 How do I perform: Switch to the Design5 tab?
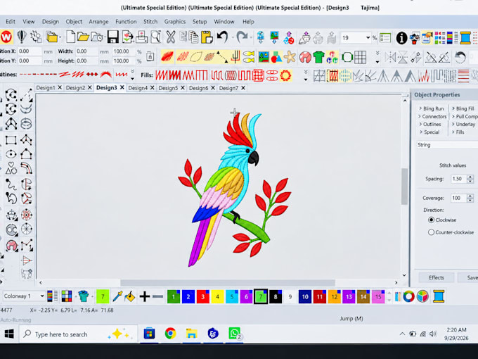[168, 88]
